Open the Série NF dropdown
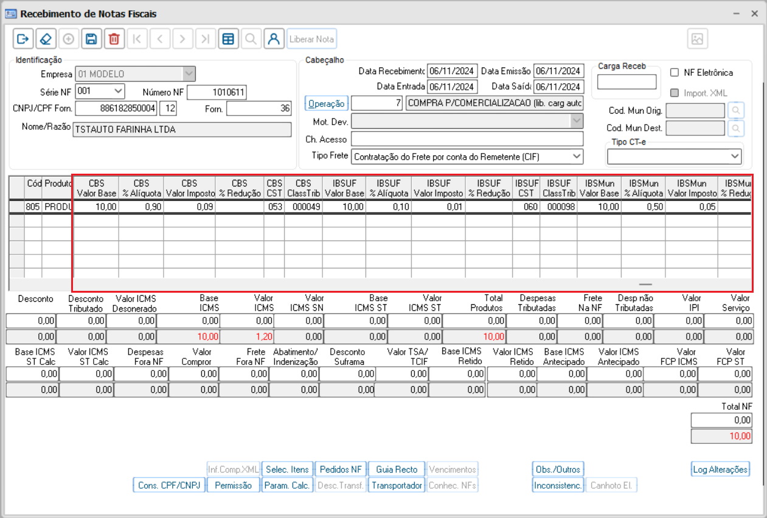Image resolution: width=767 pixels, height=518 pixels. pyautogui.click(x=118, y=91)
